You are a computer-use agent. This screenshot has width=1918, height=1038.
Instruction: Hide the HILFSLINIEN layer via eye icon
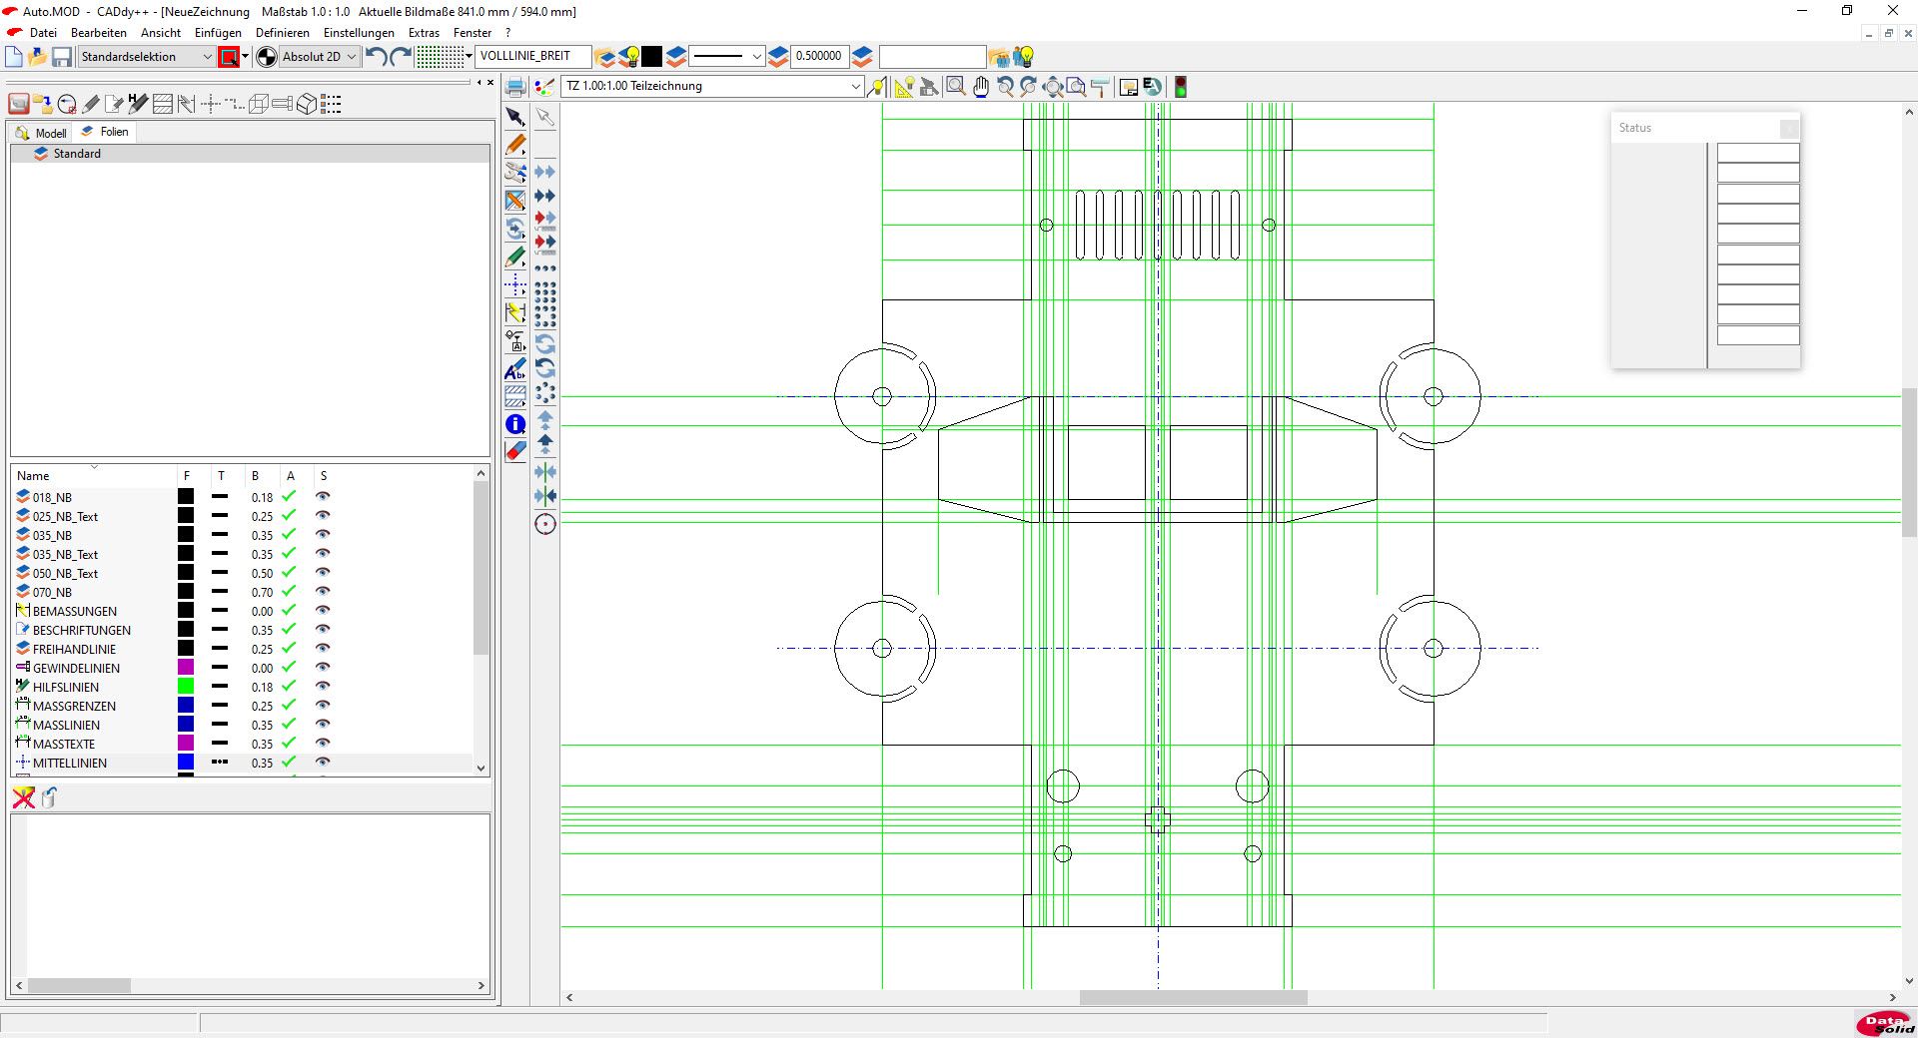click(323, 687)
